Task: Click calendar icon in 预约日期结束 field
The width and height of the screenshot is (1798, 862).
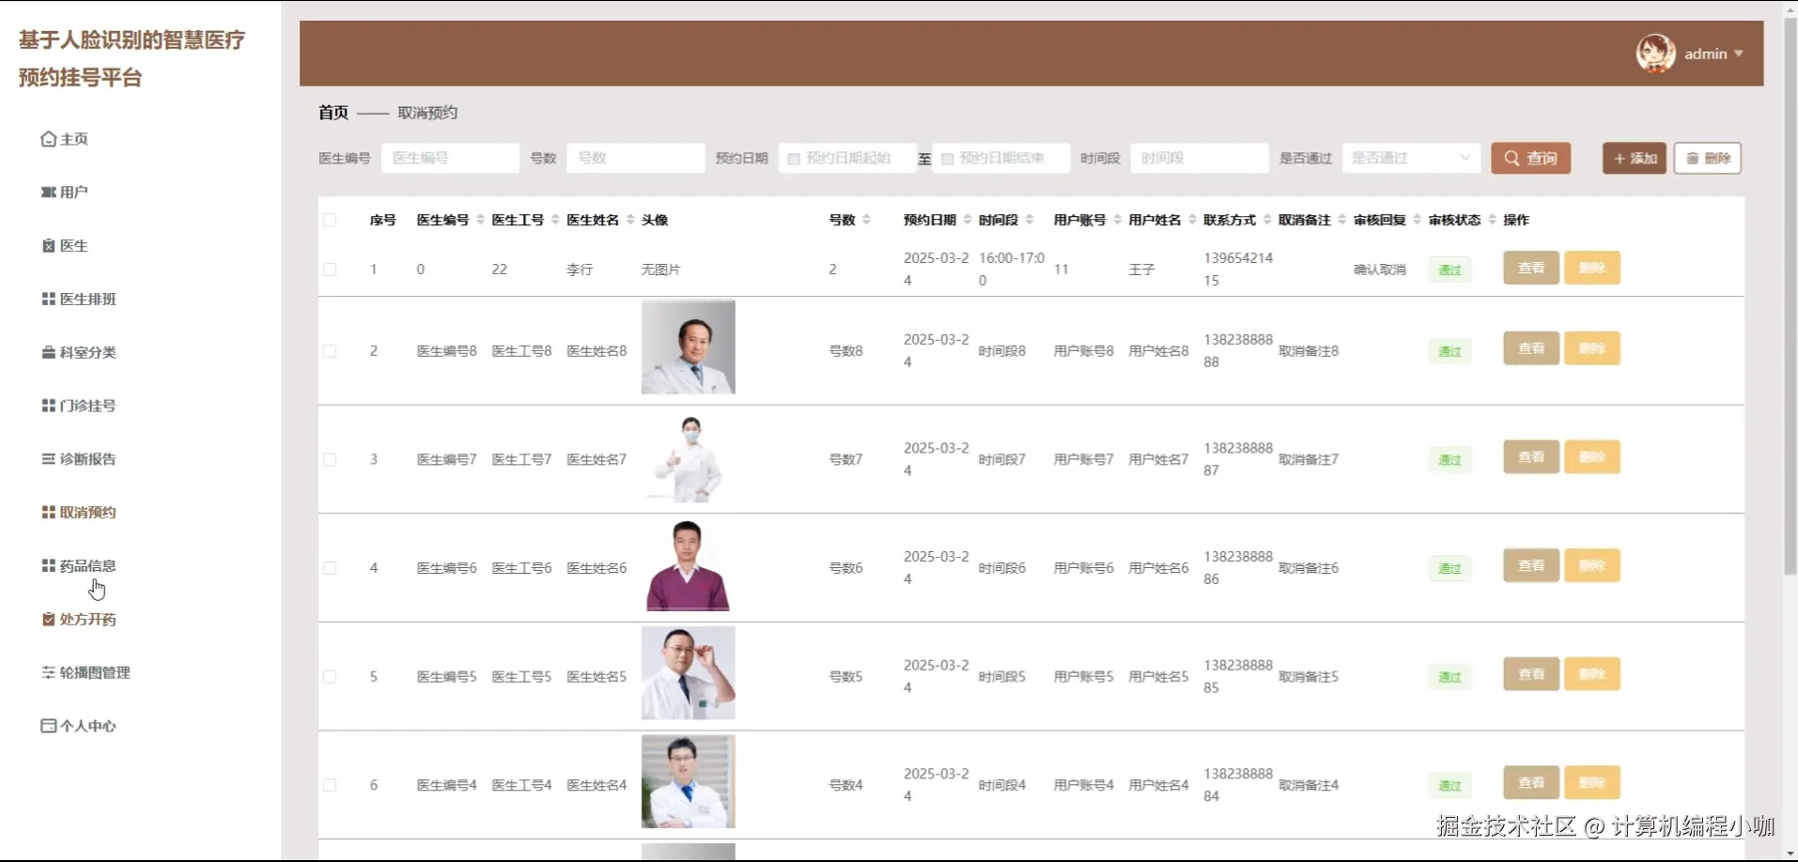Action: pos(947,159)
